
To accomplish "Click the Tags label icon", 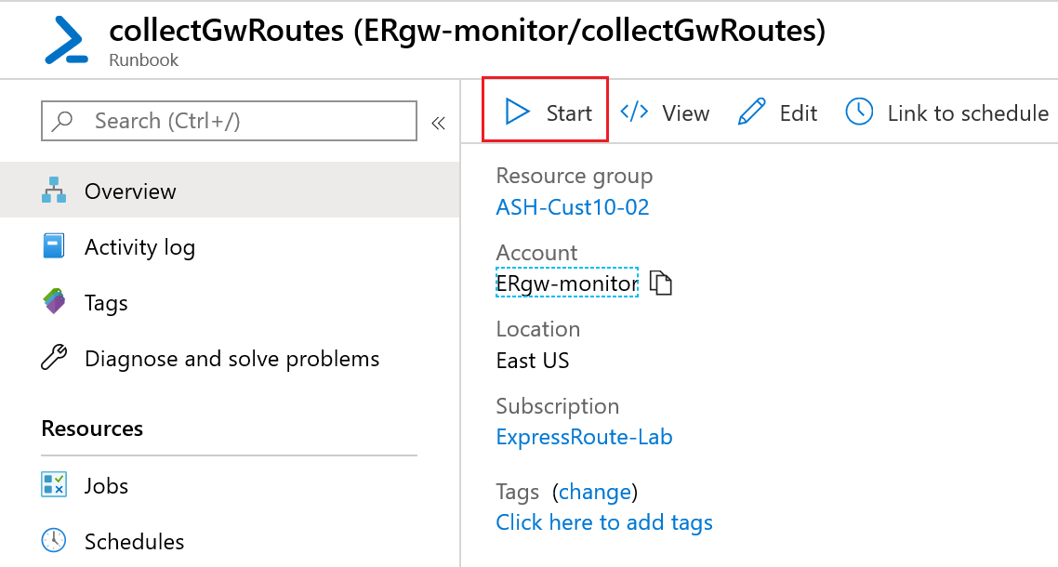I will [54, 302].
